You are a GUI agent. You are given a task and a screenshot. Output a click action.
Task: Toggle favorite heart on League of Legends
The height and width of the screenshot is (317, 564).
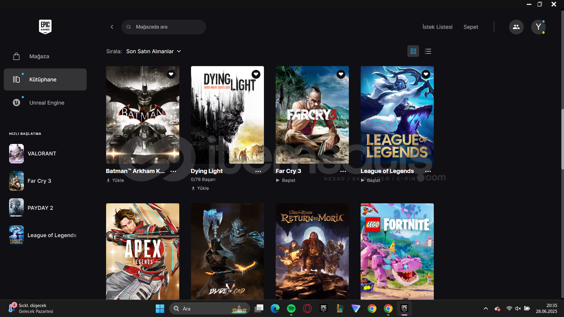click(x=426, y=74)
